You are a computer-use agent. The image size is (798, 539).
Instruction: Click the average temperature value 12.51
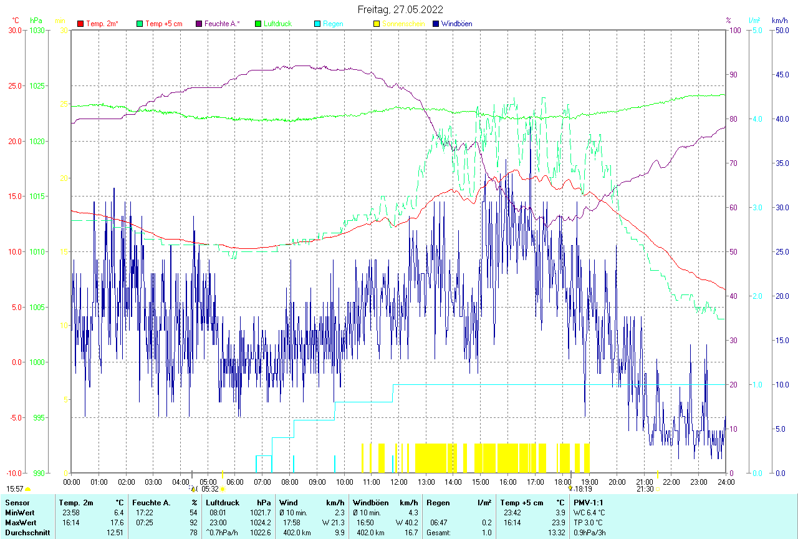[x=115, y=533]
